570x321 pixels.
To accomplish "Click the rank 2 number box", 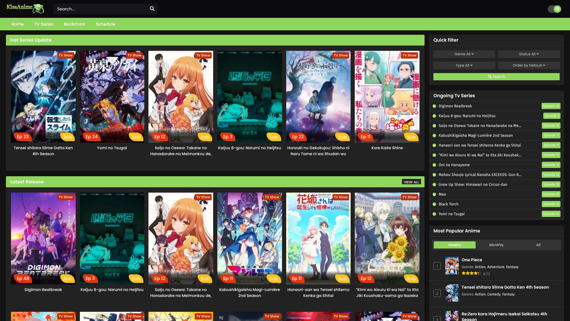I will click(437, 293).
